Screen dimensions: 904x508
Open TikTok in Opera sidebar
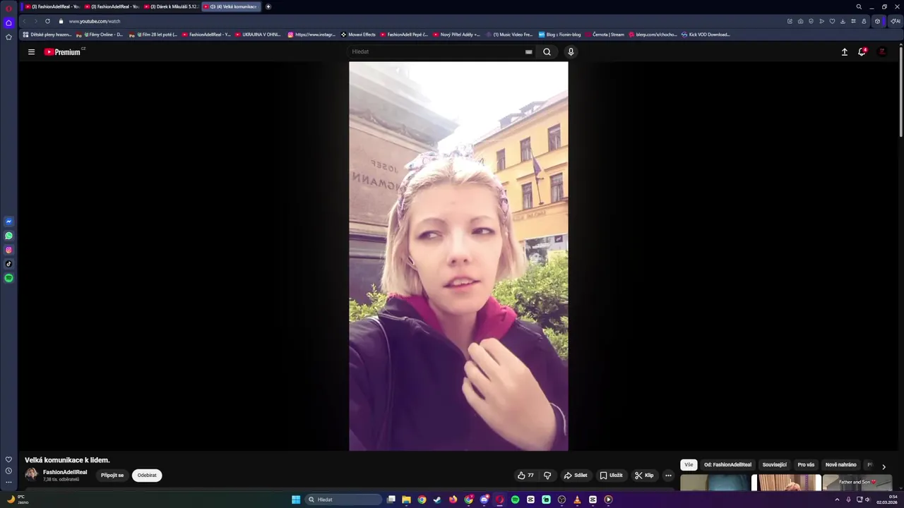(x=8, y=264)
